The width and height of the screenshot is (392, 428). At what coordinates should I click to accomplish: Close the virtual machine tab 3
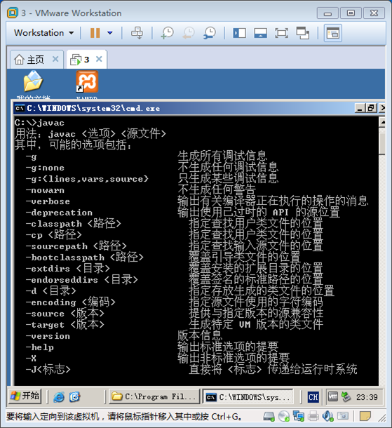click(99, 59)
